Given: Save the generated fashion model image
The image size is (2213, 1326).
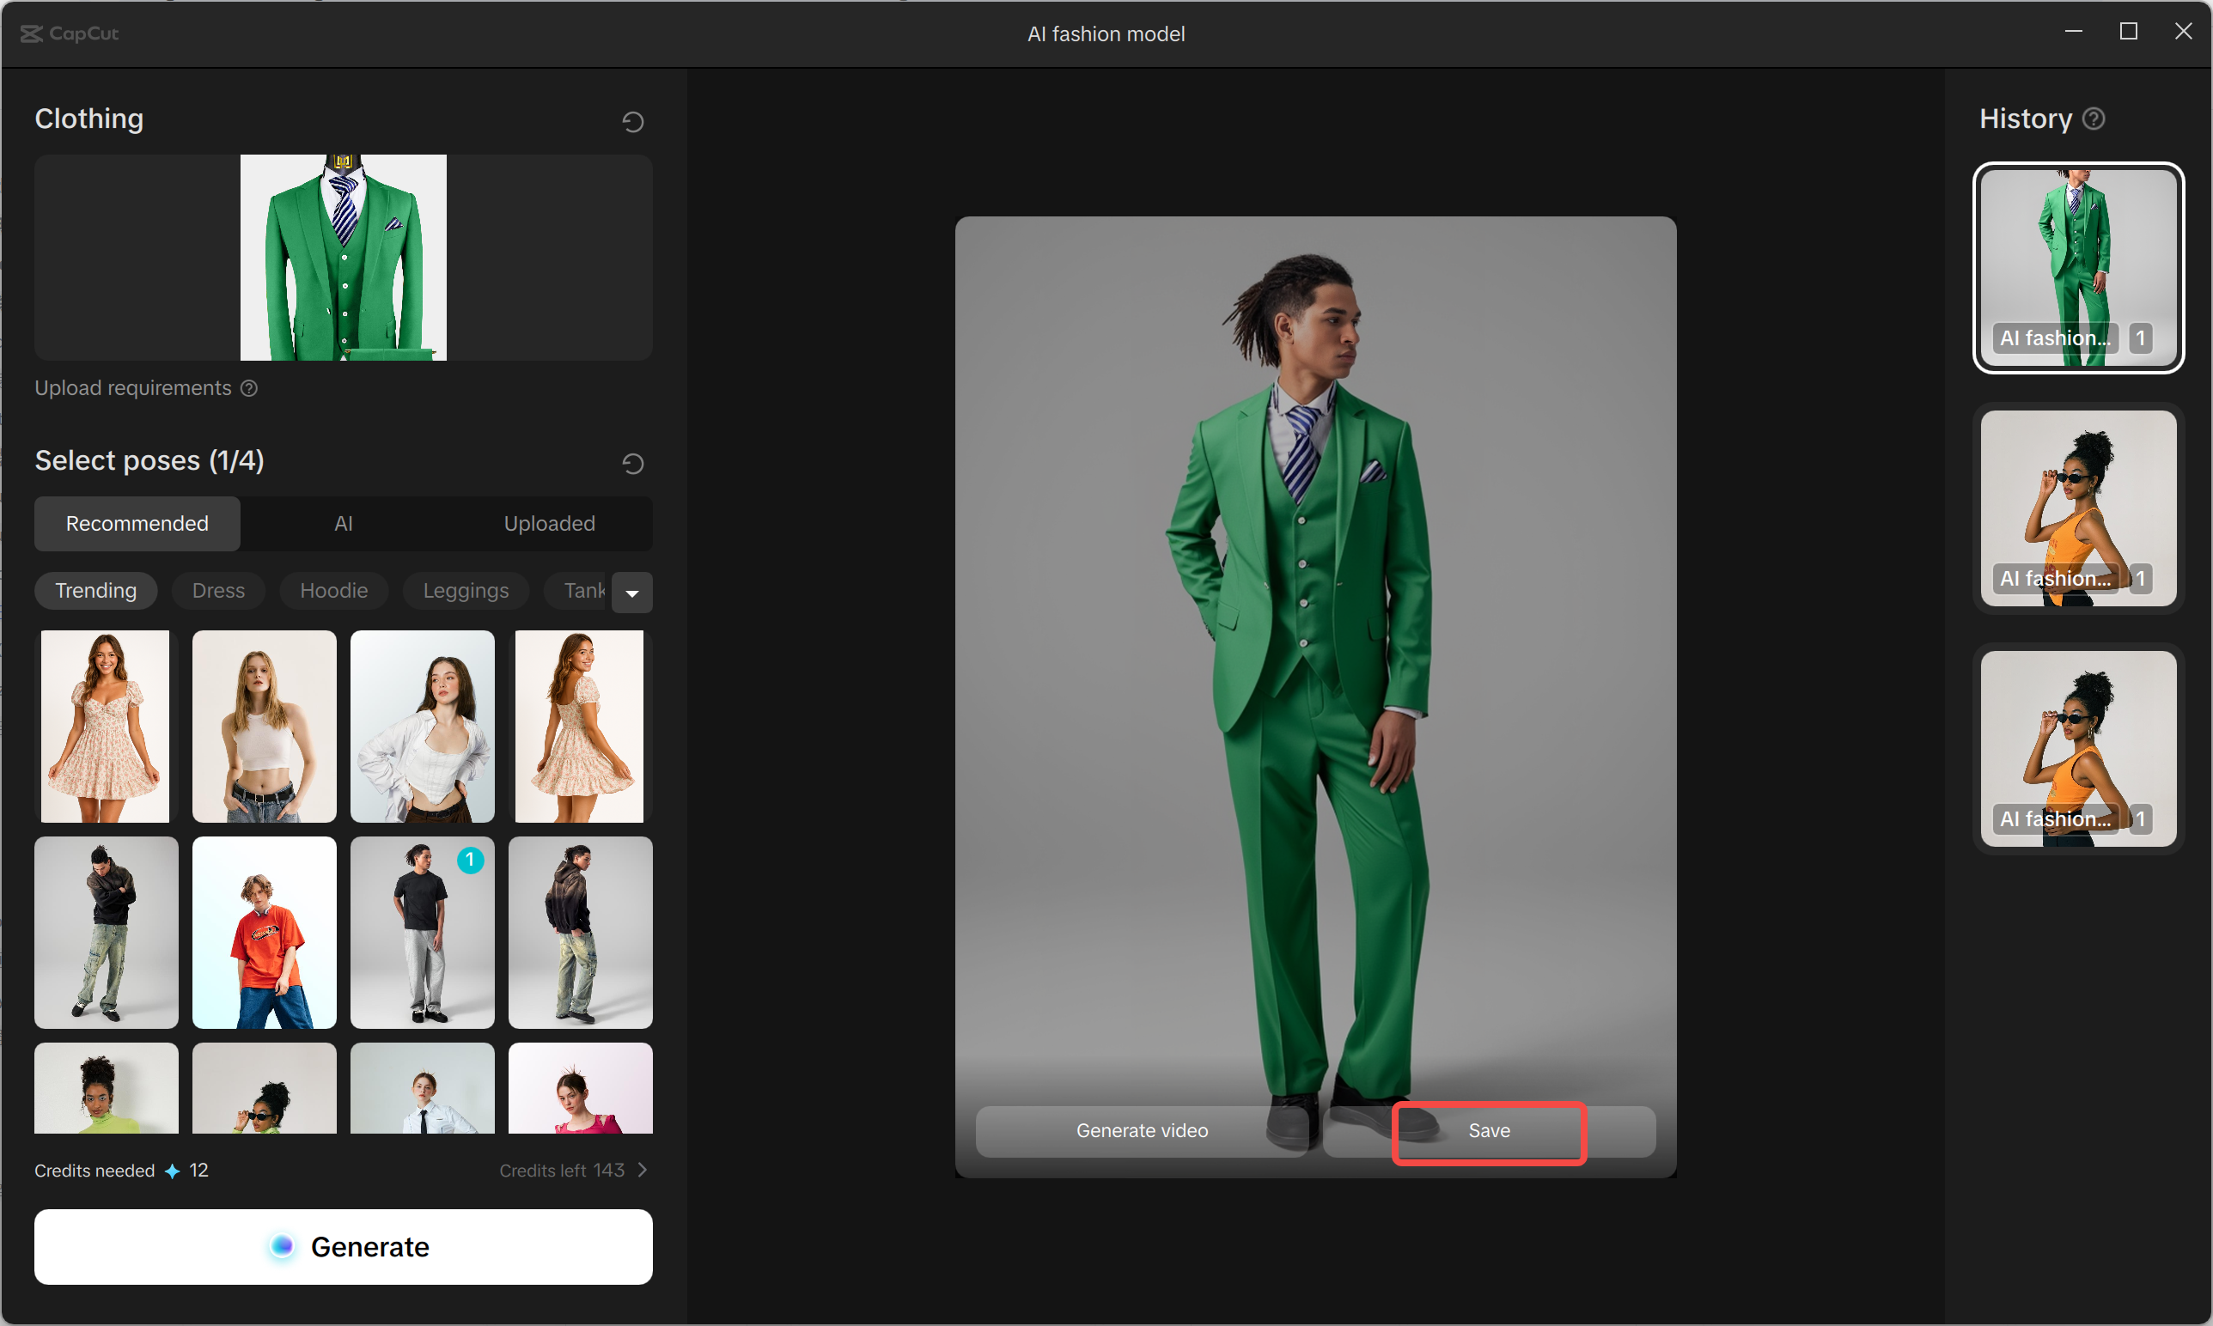Looking at the screenshot, I should click(x=1488, y=1131).
